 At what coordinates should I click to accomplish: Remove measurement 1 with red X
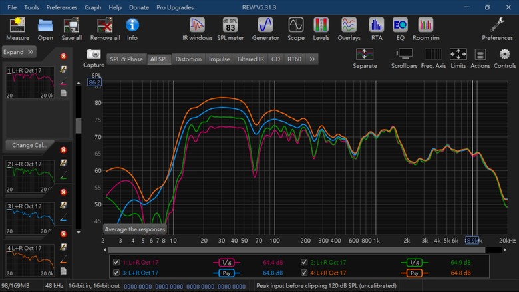(63, 56)
